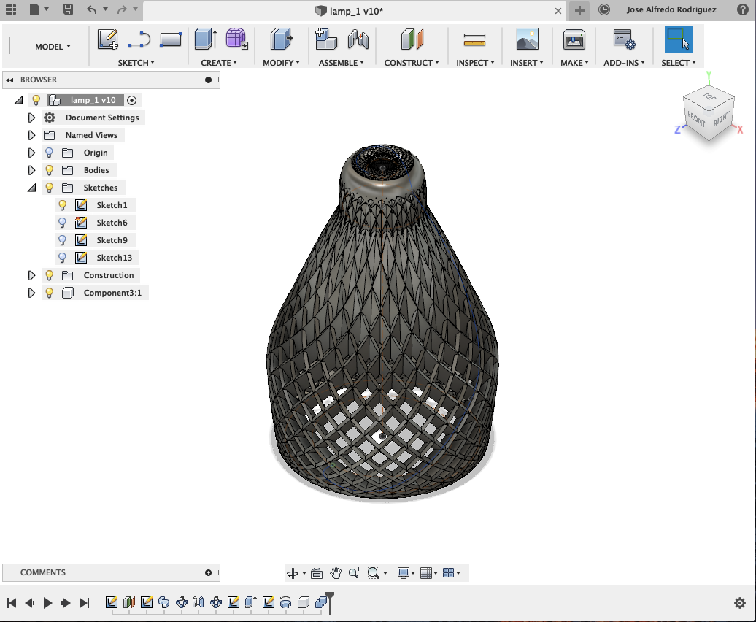Click the New Component assemble icon
Image resolution: width=756 pixels, height=622 pixels.
[x=326, y=39]
